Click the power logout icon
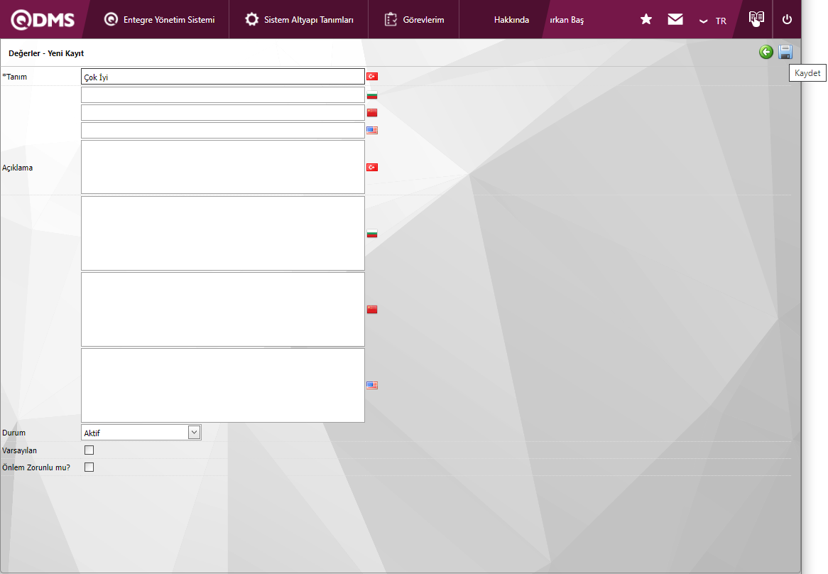This screenshot has height=574, width=828. coord(787,20)
